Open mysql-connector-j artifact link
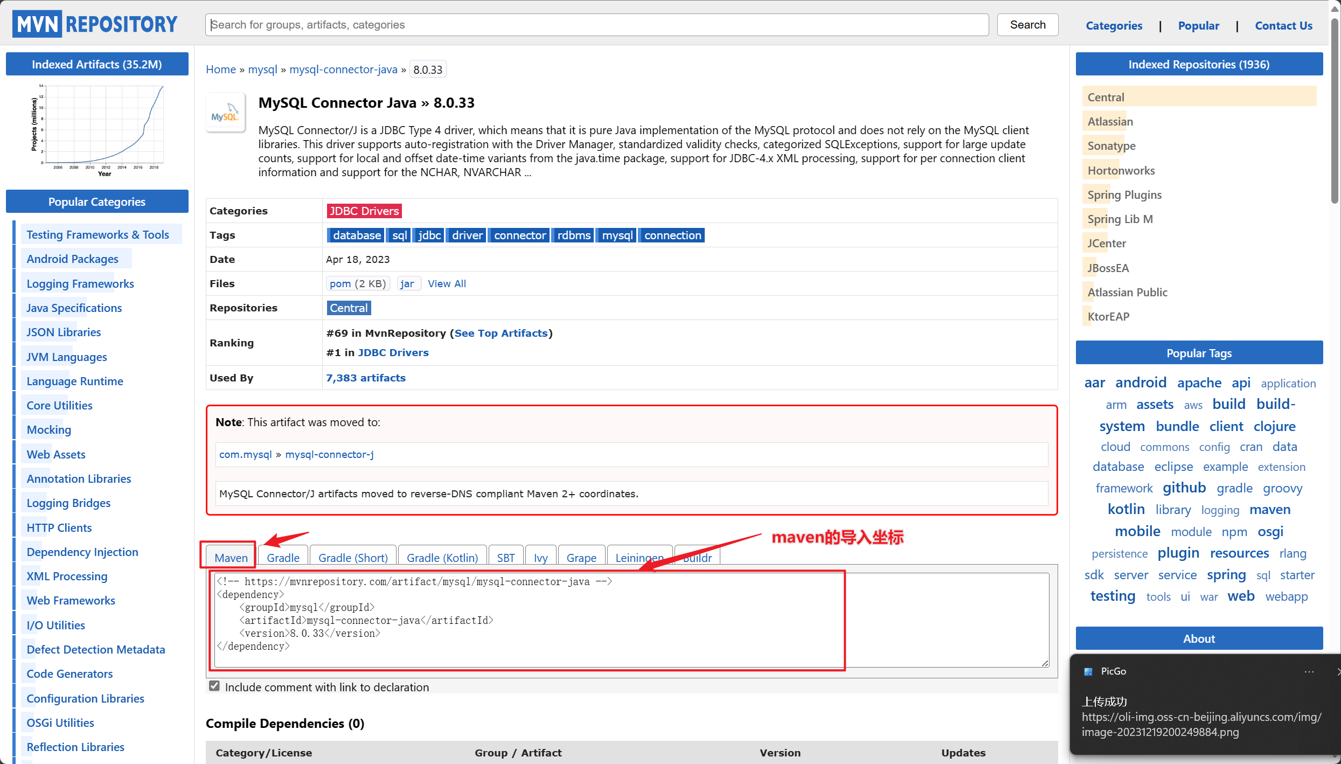Screen dimensions: 1341x764 (329, 454)
